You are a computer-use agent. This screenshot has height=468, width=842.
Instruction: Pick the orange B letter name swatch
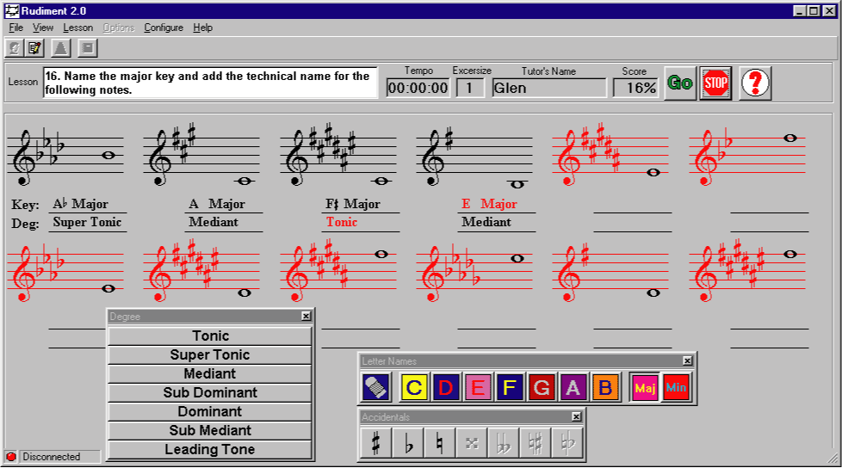point(605,387)
